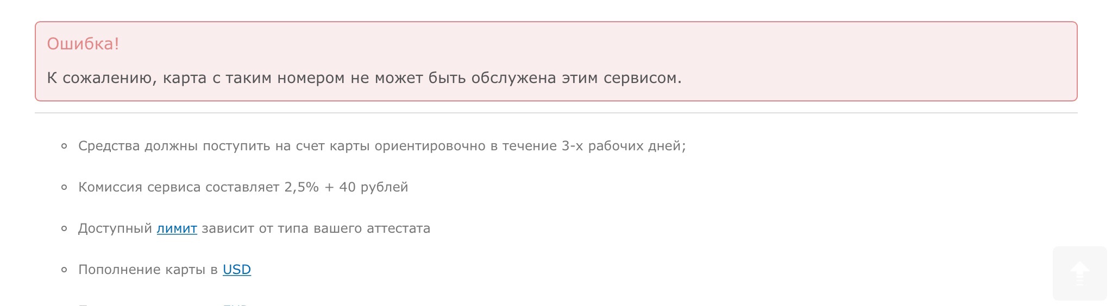Open the лимит link

tap(177, 228)
